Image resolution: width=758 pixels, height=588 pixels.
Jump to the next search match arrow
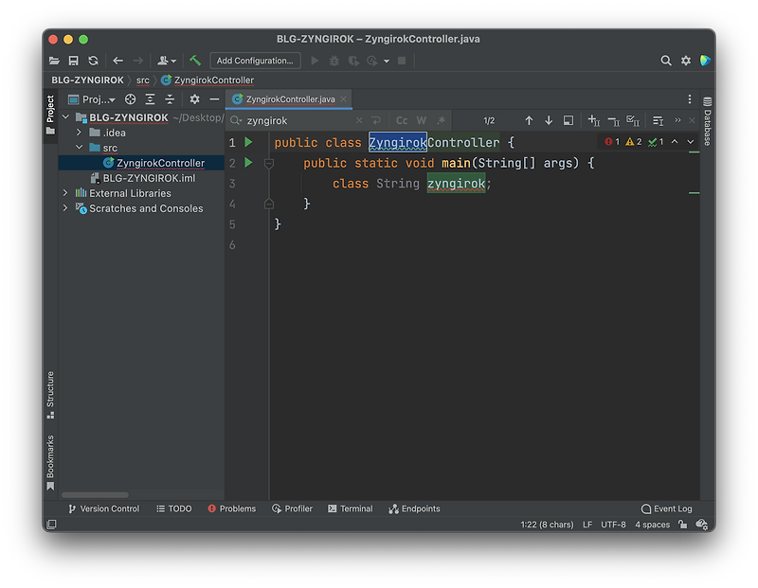point(547,121)
